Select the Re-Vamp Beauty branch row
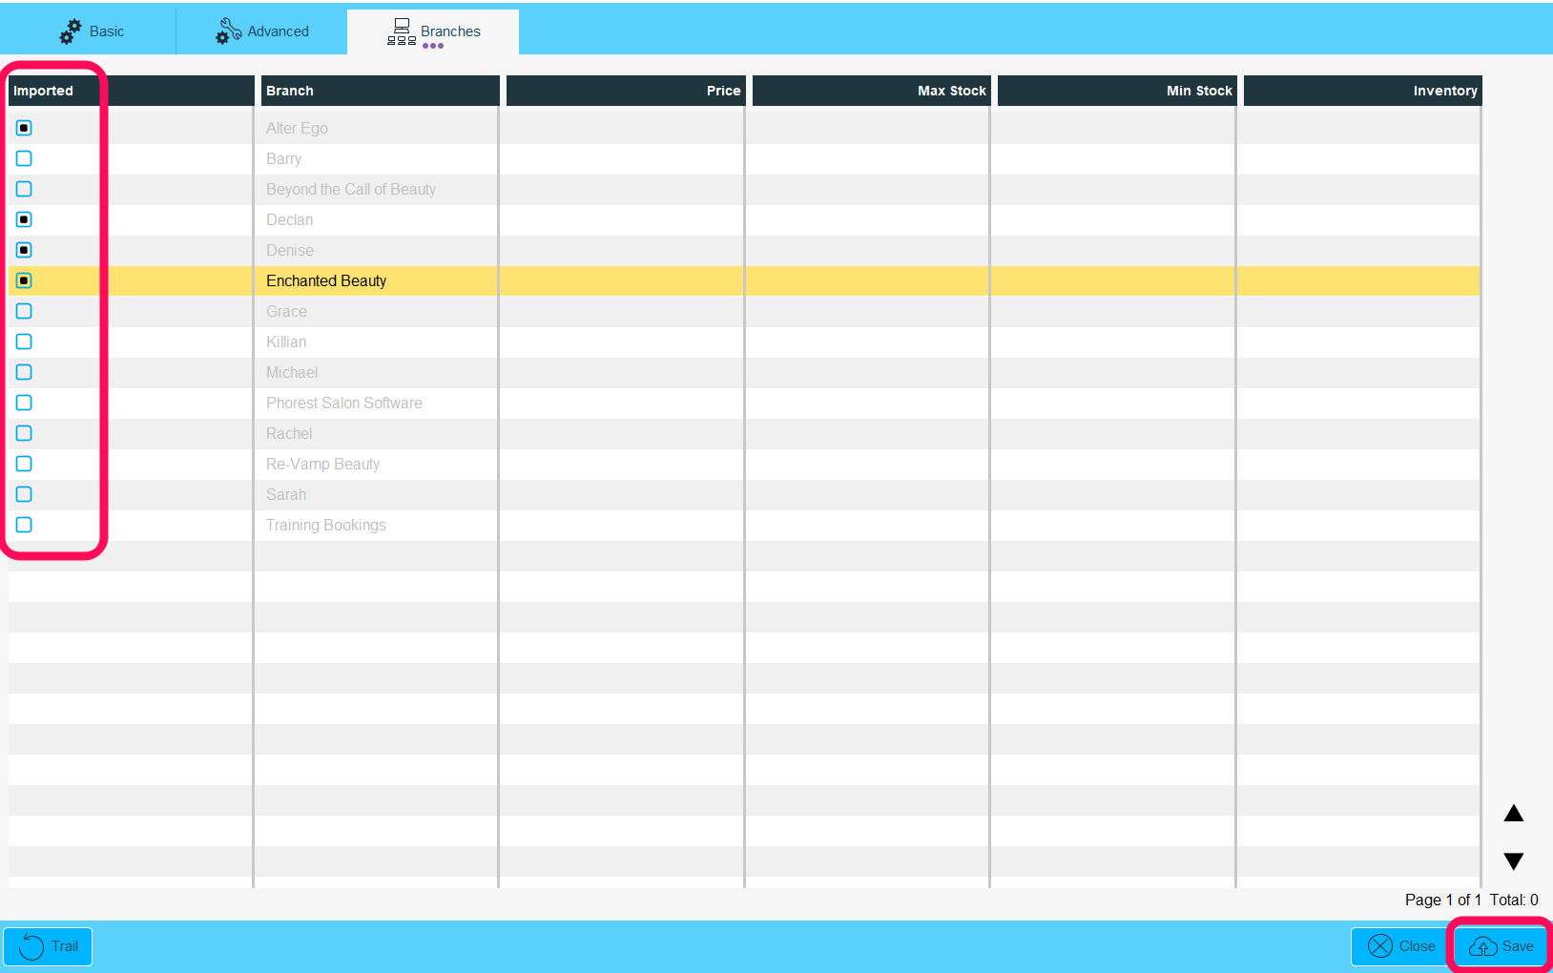Screen dimensions: 1553x973 [322, 464]
